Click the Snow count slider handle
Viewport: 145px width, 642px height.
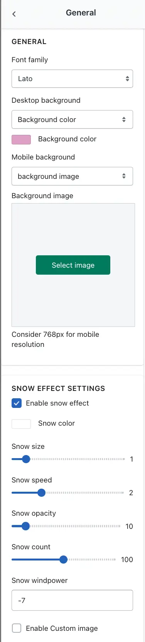pos(64,559)
